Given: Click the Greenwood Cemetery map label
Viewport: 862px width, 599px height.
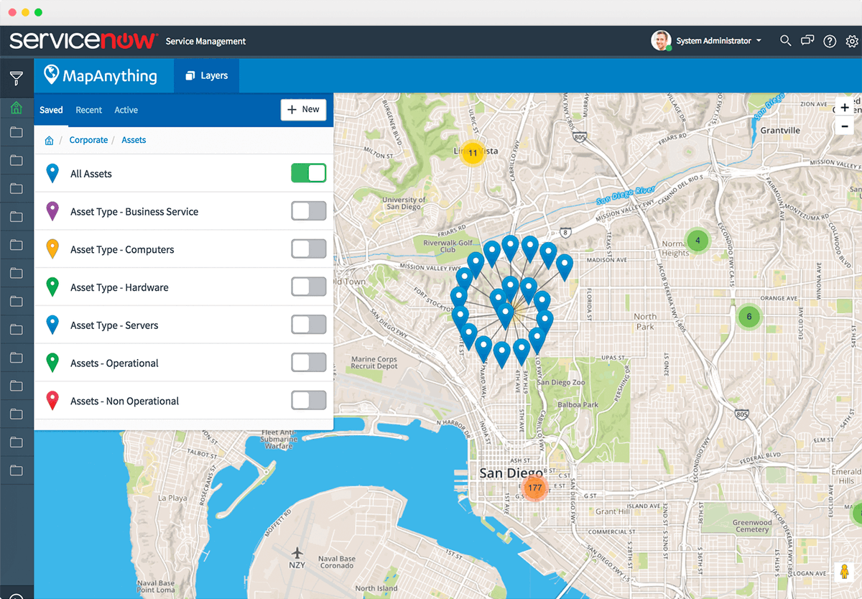Looking at the screenshot, I should 751,526.
